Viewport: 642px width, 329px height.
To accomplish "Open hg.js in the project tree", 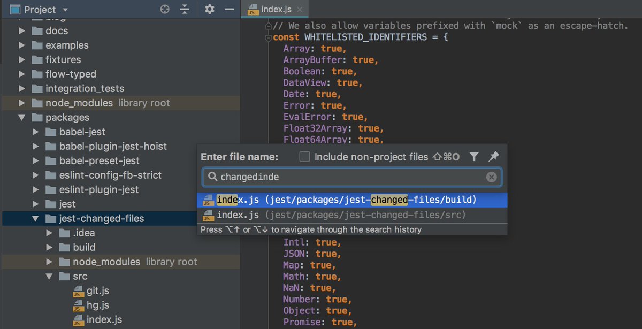I will point(97,305).
